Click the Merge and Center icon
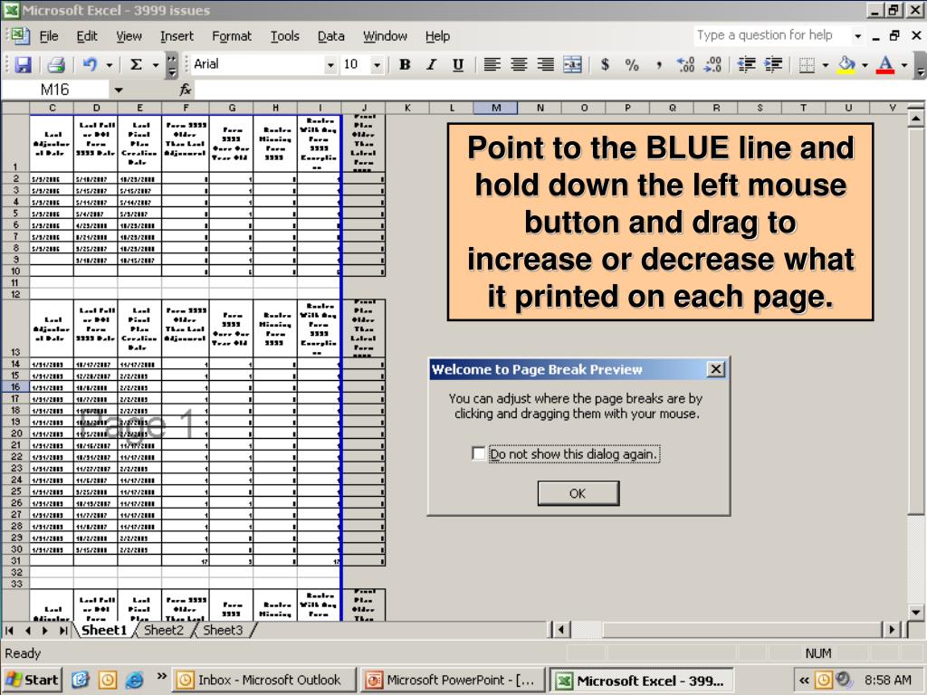Image resolution: width=927 pixels, height=695 pixels. click(x=572, y=64)
